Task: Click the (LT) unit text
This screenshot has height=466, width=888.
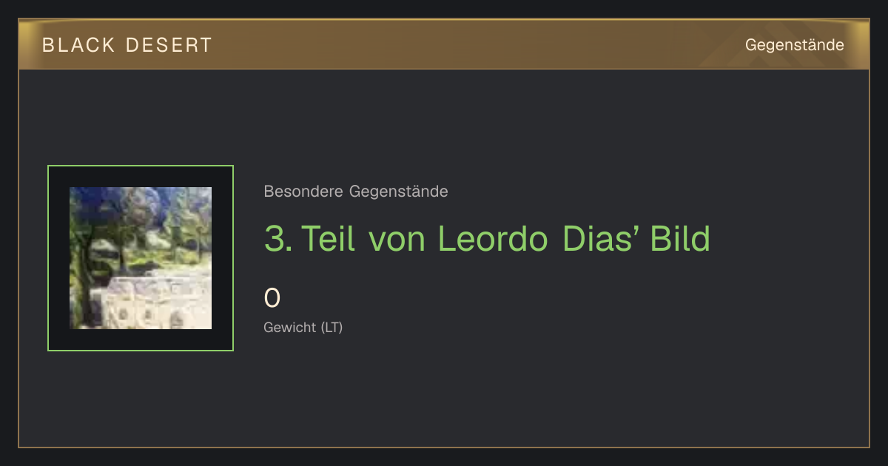Action: (332, 327)
